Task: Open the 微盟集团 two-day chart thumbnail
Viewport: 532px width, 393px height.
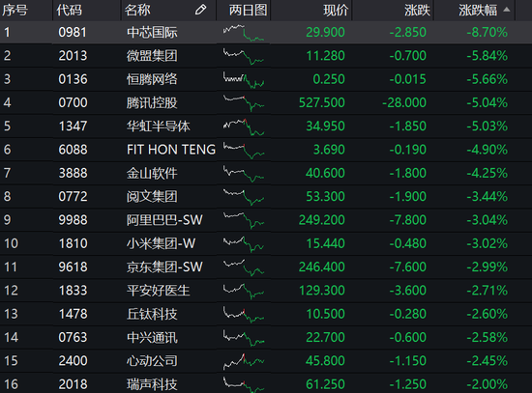Action: tap(243, 56)
